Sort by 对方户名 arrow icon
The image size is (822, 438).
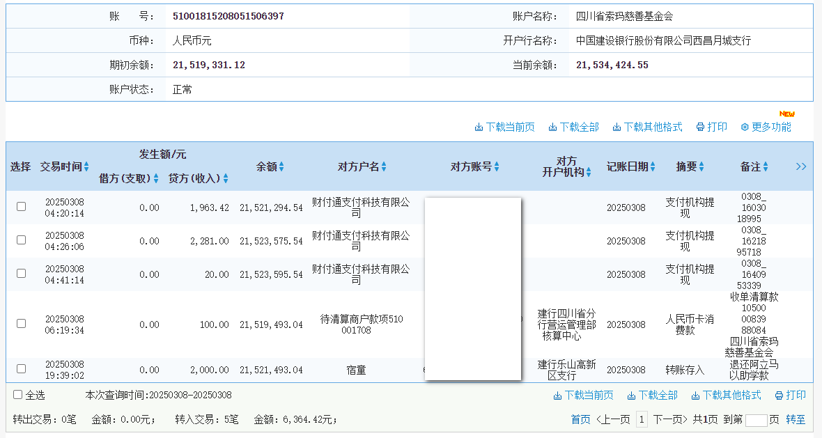point(384,167)
